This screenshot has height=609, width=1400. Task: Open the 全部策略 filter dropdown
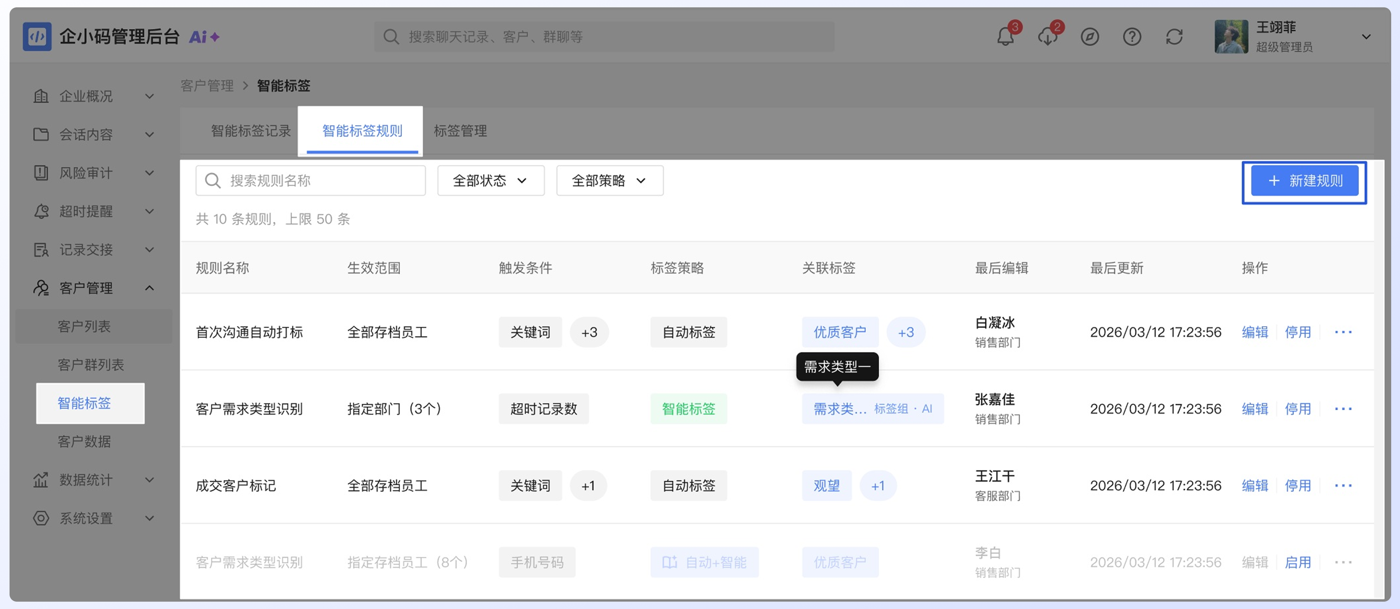coord(610,180)
